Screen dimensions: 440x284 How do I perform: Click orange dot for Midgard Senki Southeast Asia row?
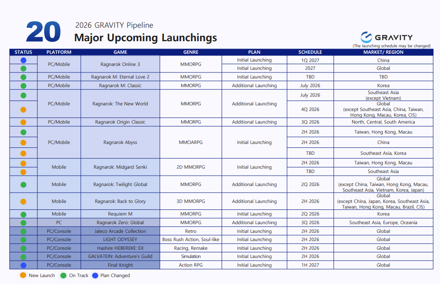tap(23, 172)
